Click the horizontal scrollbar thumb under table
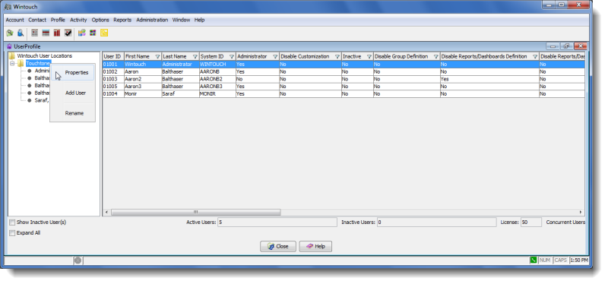The width and height of the screenshot is (608, 284). pyautogui.click(x=196, y=213)
